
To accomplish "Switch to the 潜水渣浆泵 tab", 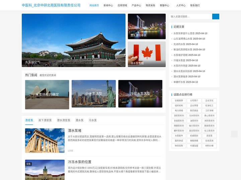I will [x=64, y=120].
